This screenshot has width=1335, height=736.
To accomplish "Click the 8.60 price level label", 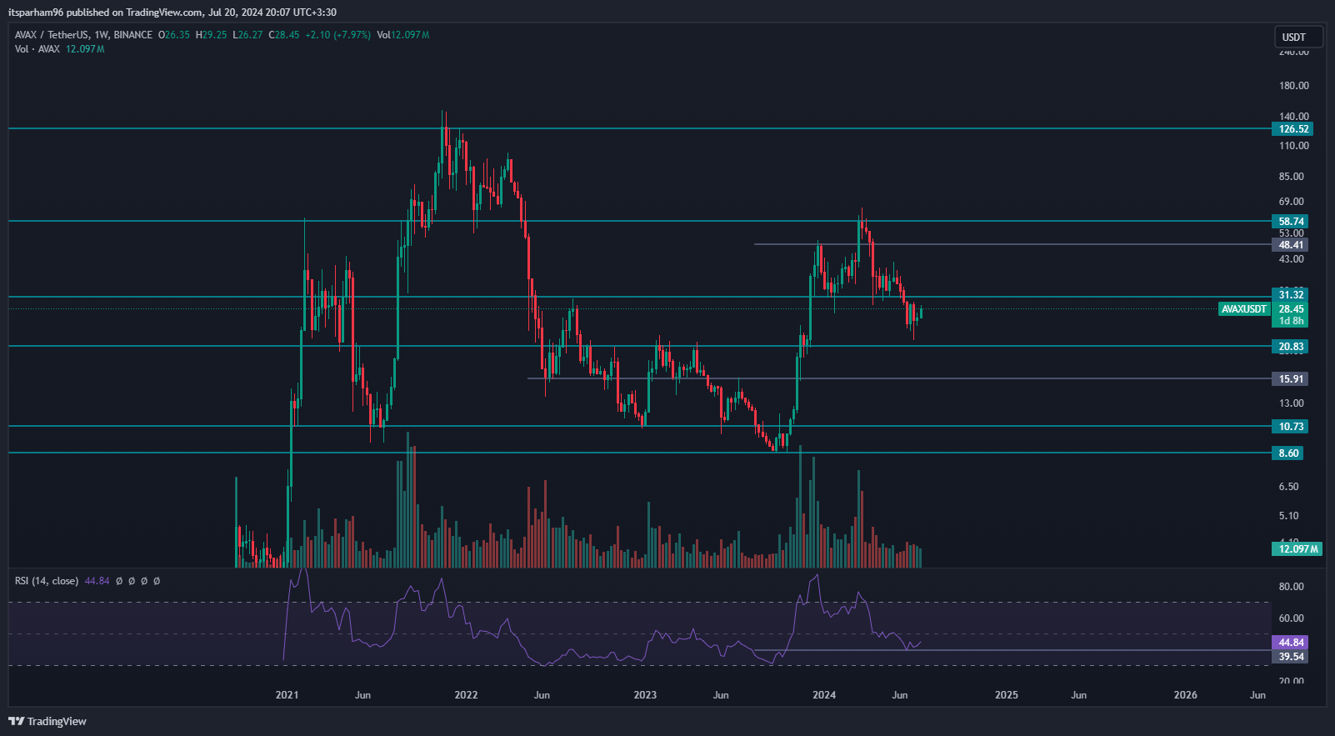I will 1288,453.
